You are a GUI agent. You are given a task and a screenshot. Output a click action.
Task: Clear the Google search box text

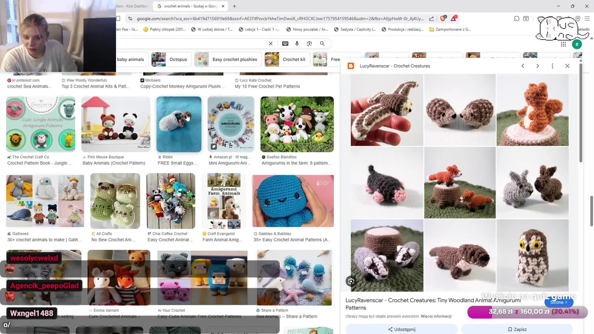[271, 44]
